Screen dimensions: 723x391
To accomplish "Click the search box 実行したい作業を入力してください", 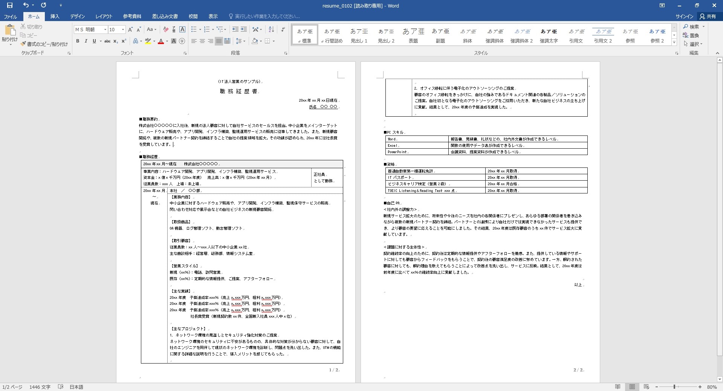I will click(x=267, y=16).
